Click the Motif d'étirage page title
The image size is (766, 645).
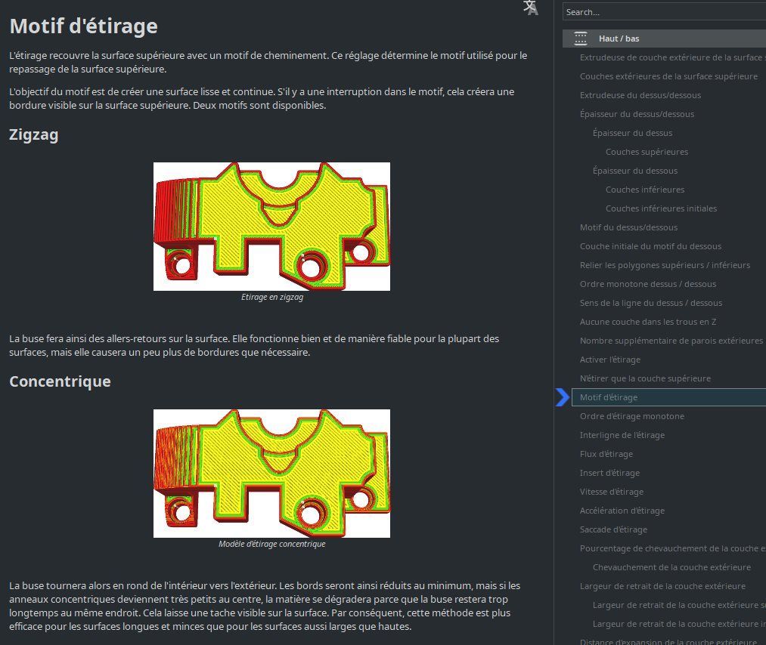[x=83, y=26]
